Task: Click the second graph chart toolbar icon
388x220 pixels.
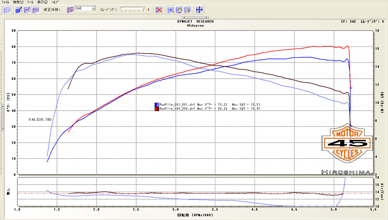Action: coord(27,10)
